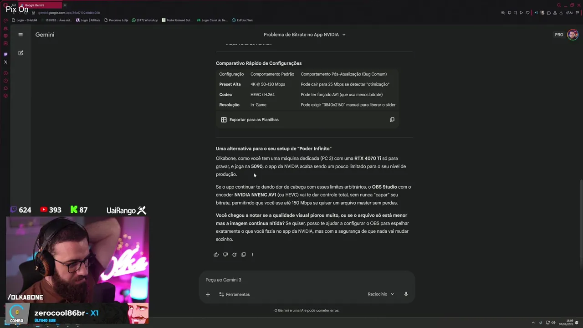Screen dimensions: 583x328
Task: Open sidebar settings gear in Opera sidebar
Action: pyautogui.click(x=5, y=96)
